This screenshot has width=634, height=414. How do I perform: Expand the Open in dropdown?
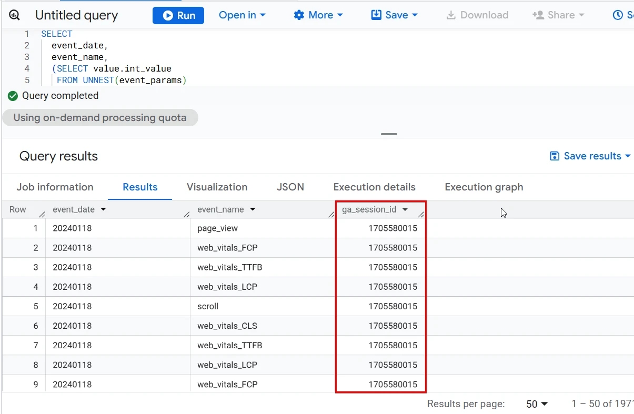(x=241, y=15)
